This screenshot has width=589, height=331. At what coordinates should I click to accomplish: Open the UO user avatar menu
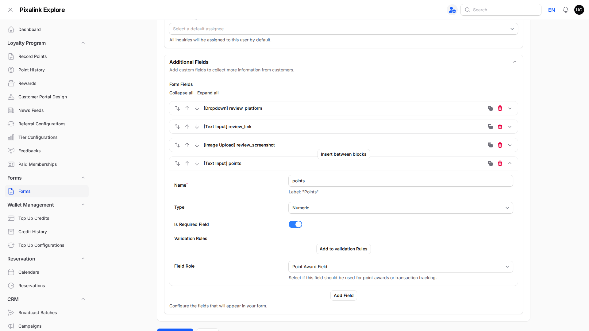pyautogui.click(x=579, y=10)
